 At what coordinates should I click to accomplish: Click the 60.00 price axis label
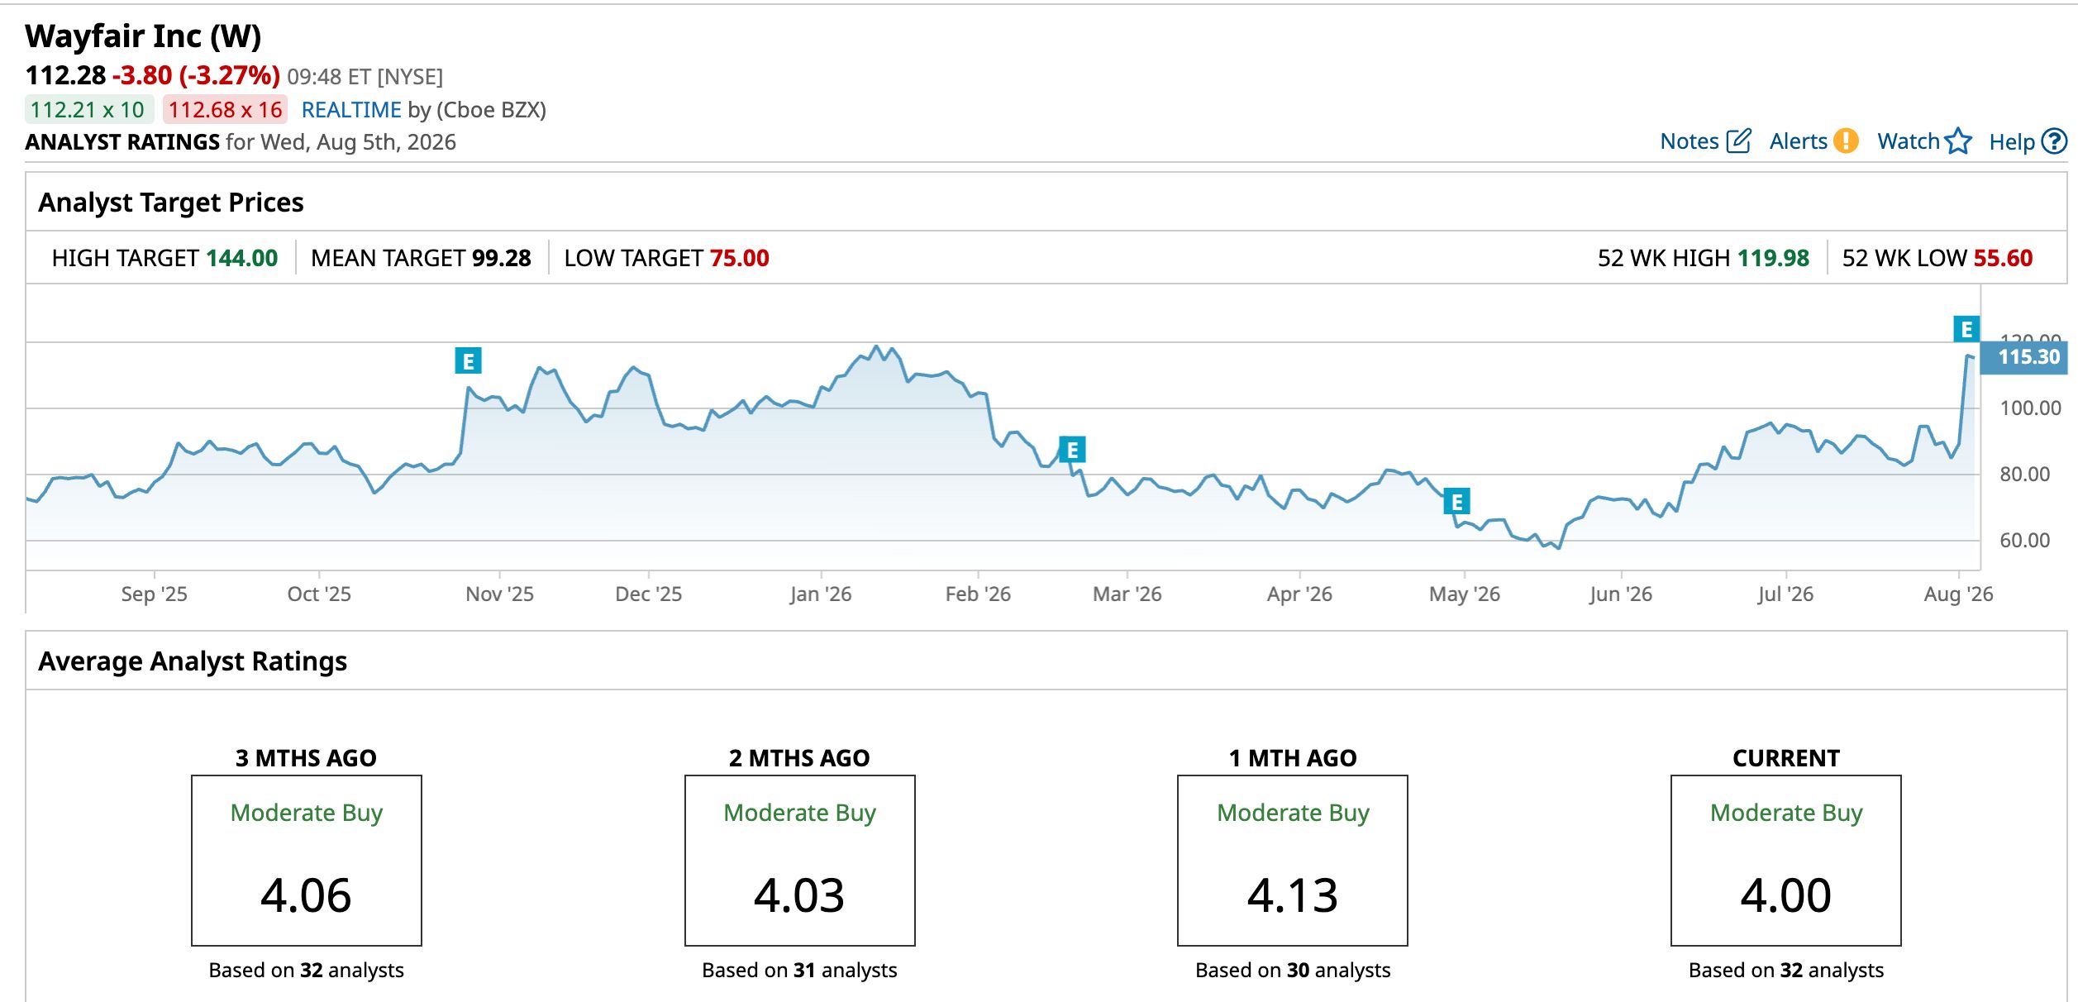pyautogui.click(x=2025, y=541)
